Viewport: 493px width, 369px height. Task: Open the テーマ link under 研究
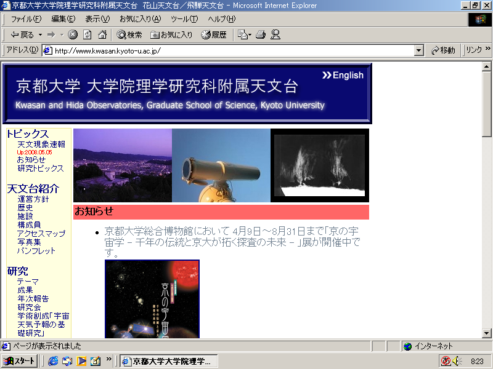click(28, 282)
